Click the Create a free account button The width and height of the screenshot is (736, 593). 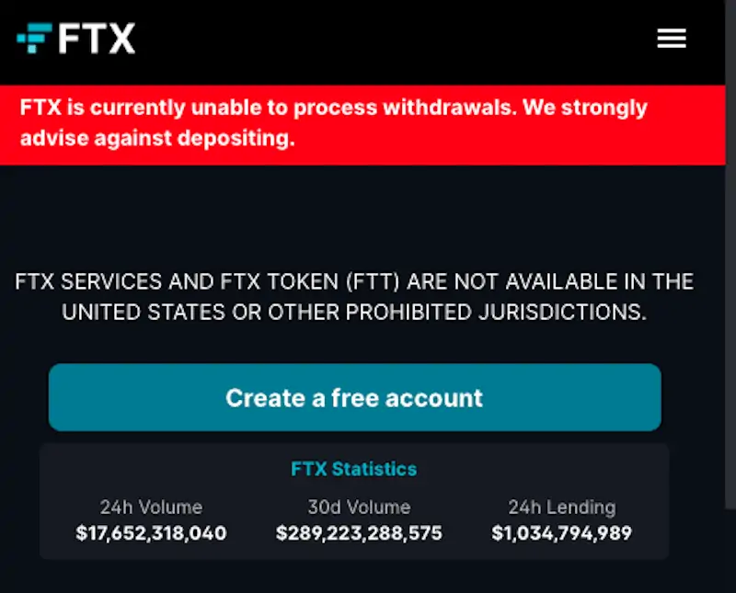tap(354, 397)
